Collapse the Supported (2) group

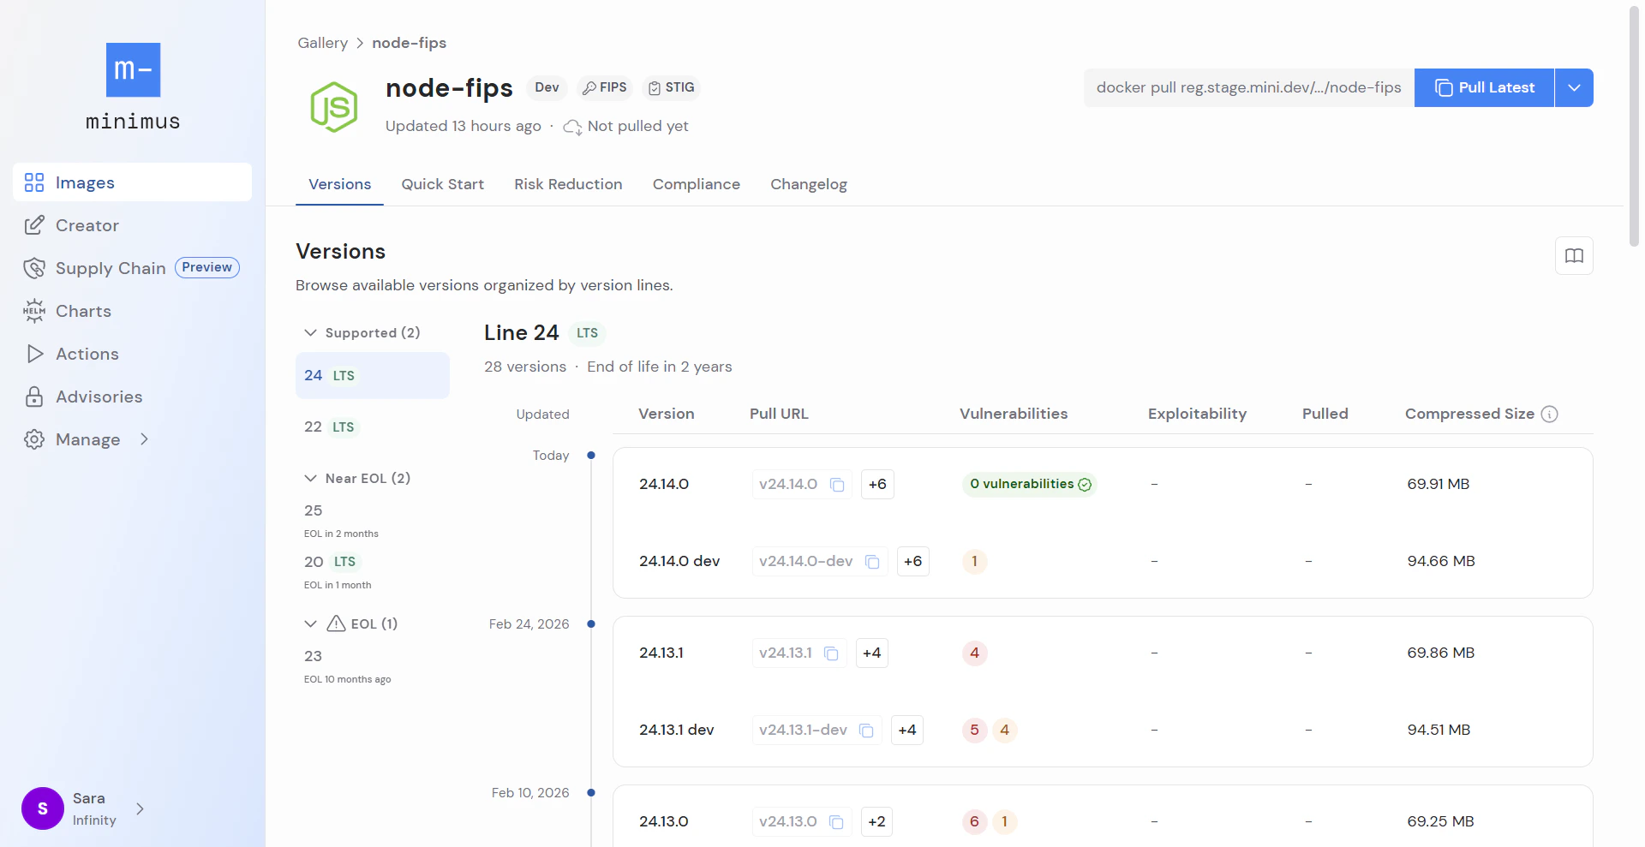click(x=310, y=332)
